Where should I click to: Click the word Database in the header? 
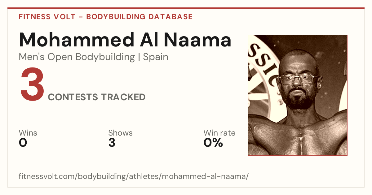point(171,17)
